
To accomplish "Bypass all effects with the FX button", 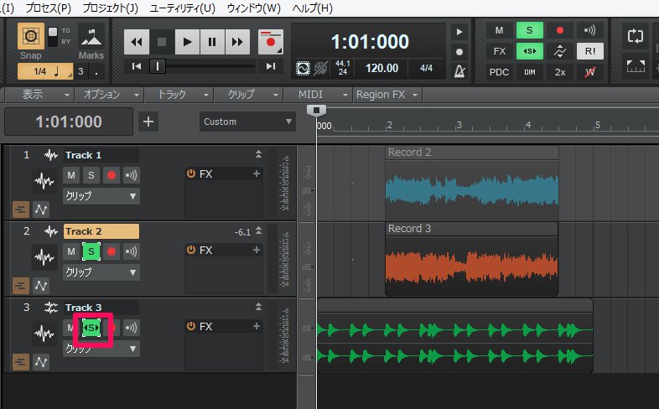I will pos(500,51).
